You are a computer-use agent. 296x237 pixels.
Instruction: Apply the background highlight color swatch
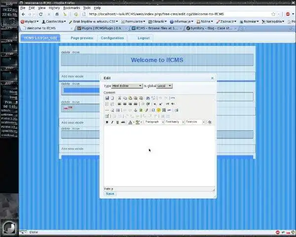pos(138,122)
